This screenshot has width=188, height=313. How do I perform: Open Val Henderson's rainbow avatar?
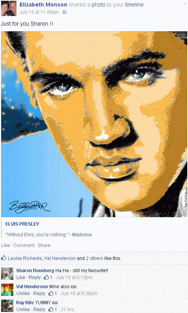[7, 290]
